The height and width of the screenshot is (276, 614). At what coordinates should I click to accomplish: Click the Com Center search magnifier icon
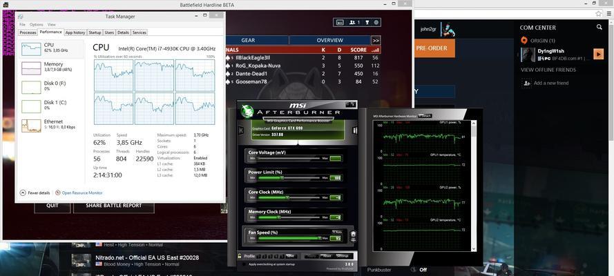click(599, 27)
